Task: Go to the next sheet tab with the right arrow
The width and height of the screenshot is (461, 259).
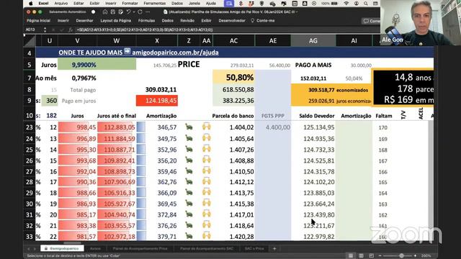Action: (x=35, y=249)
